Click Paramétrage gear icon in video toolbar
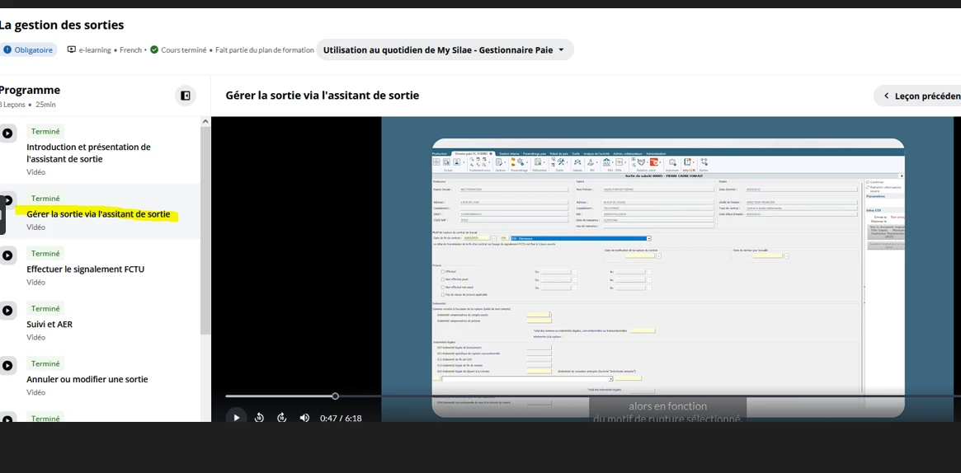Viewport: 961px width, 473px height. [x=521, y=162]
